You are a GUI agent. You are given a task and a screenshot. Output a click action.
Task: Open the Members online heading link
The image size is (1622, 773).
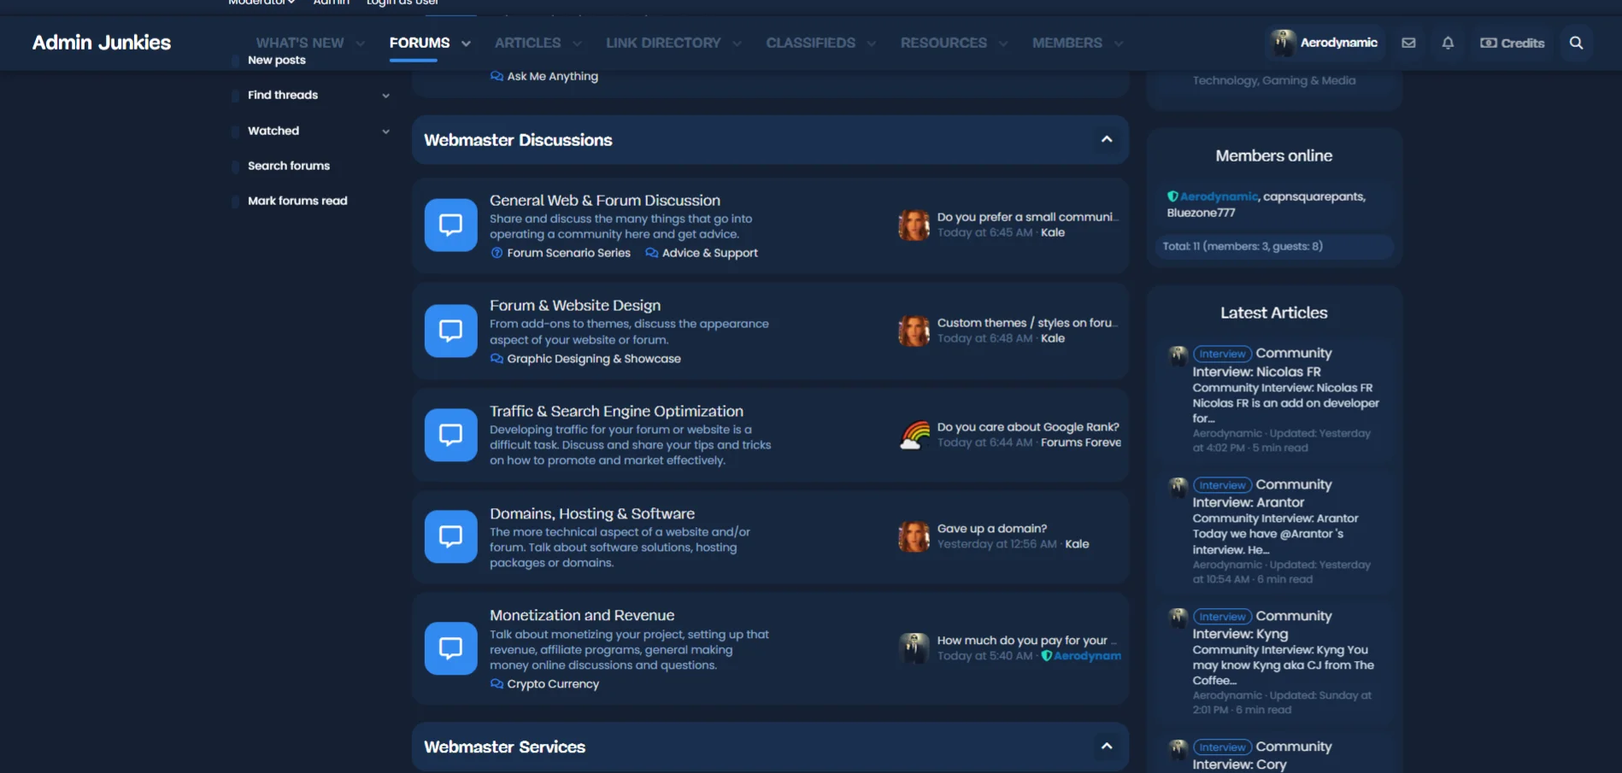click(1273, 155)
